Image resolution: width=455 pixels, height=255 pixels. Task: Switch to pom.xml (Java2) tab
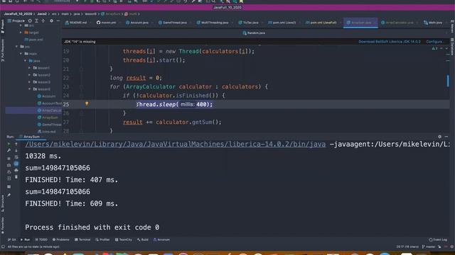[282, 23]
